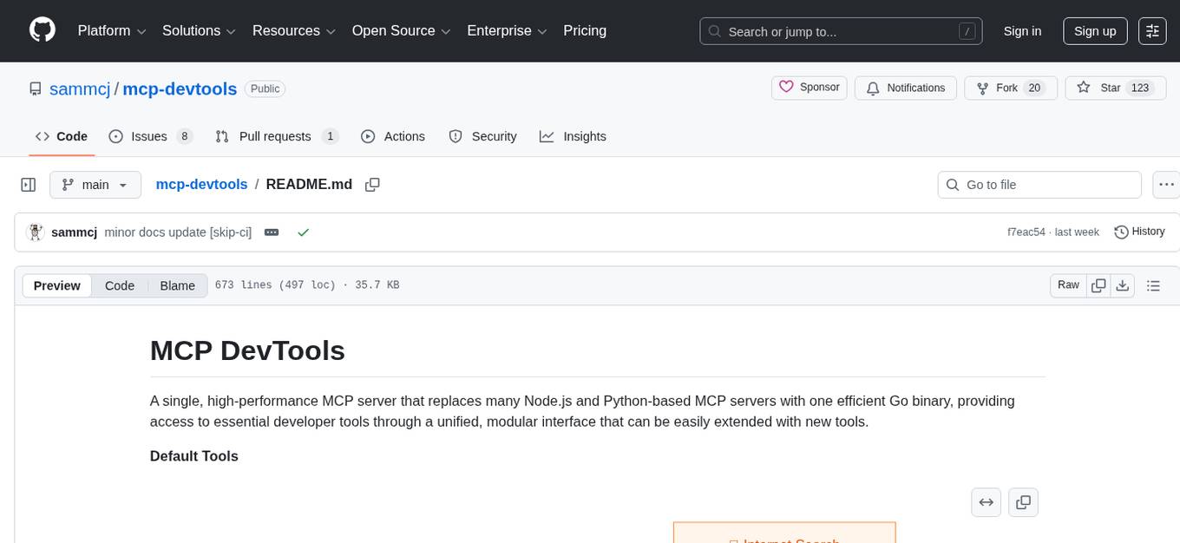Download the raw README file

1123,285
